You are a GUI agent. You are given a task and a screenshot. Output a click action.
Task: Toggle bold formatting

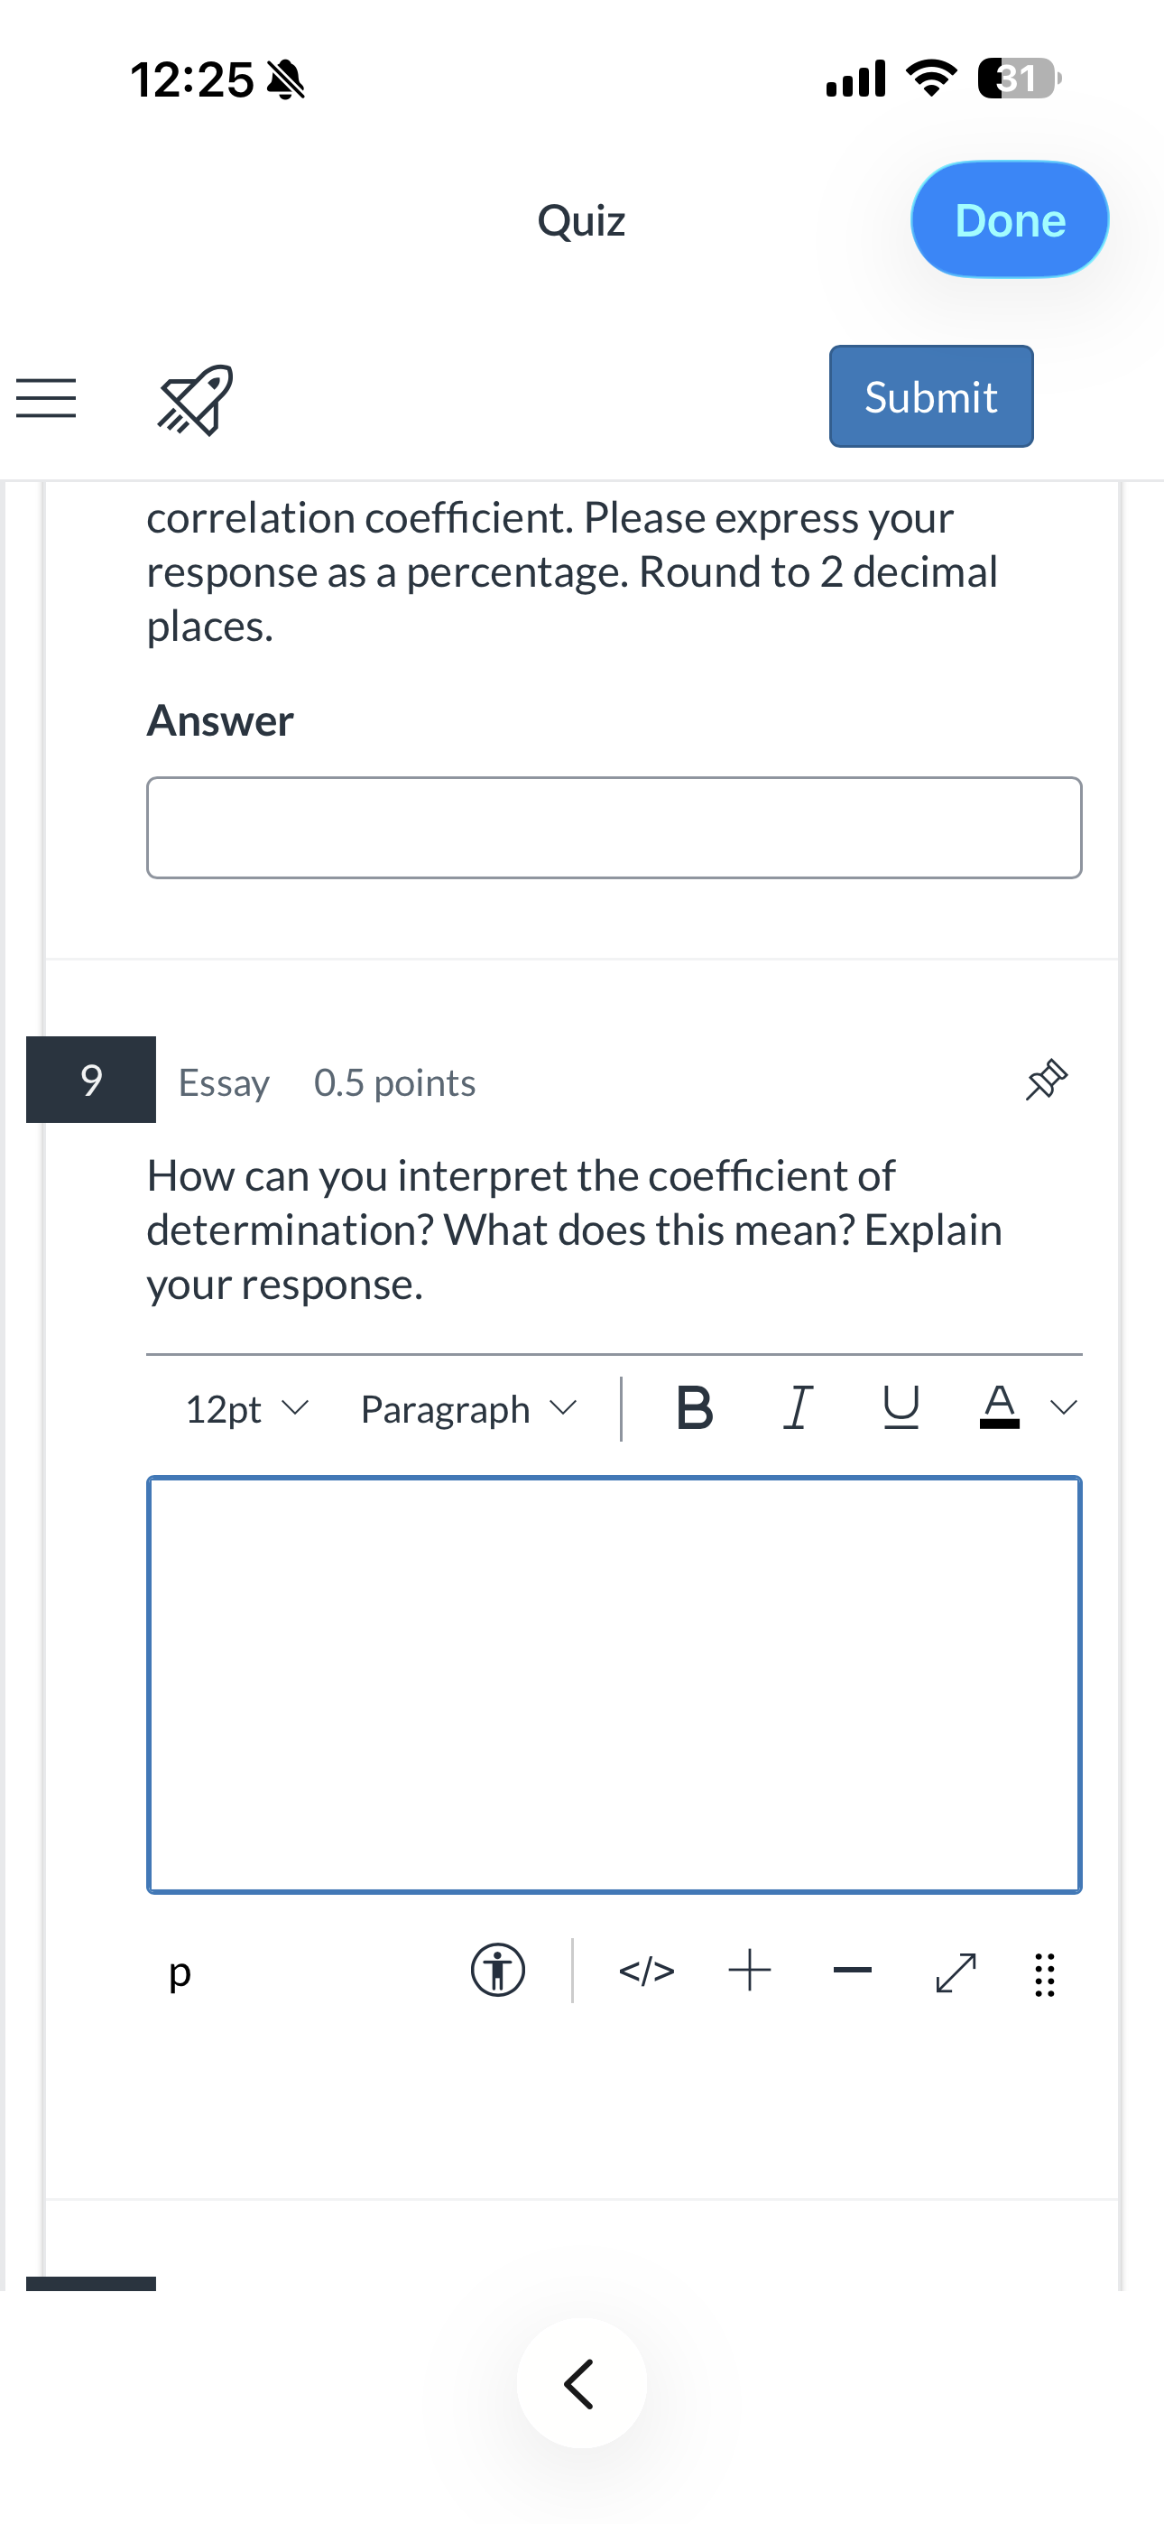click(695, 1409)
